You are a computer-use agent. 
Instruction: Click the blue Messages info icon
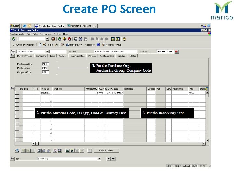click(98, 45)
